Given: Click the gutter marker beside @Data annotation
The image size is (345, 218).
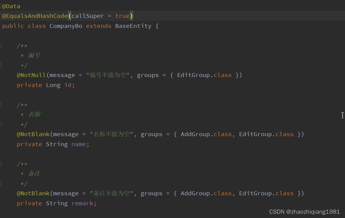Looking at the screenshot, I should click(x=2, y=6).
